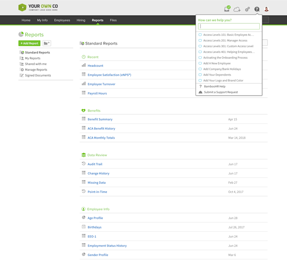Select the Reports tab

pyautogui.click(x=98, y=20)
